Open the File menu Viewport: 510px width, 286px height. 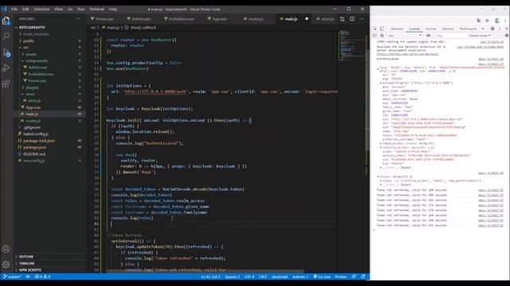pos(14,9)
